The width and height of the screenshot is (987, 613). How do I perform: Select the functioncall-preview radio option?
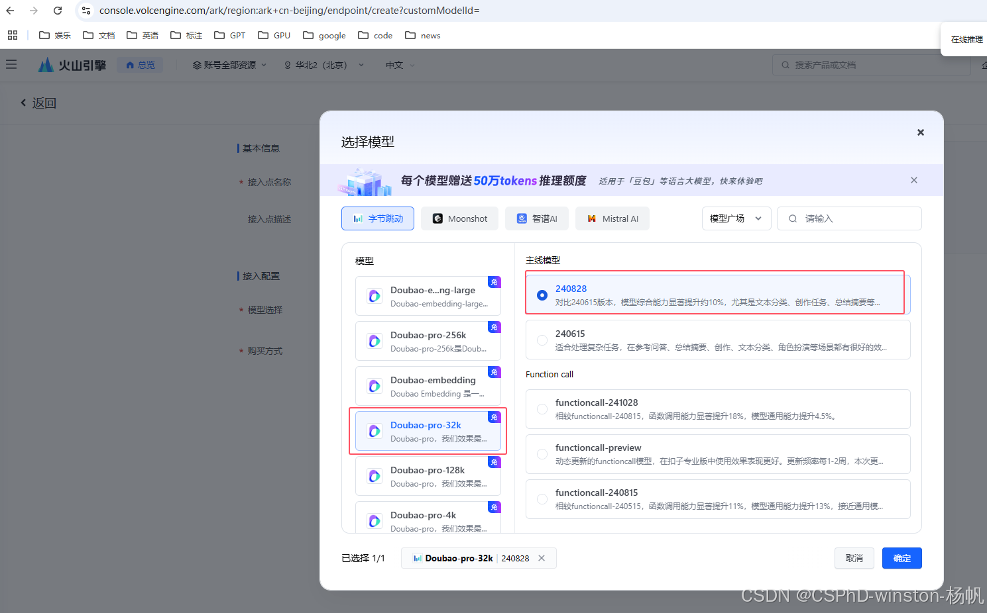click(x=542, y=454)
